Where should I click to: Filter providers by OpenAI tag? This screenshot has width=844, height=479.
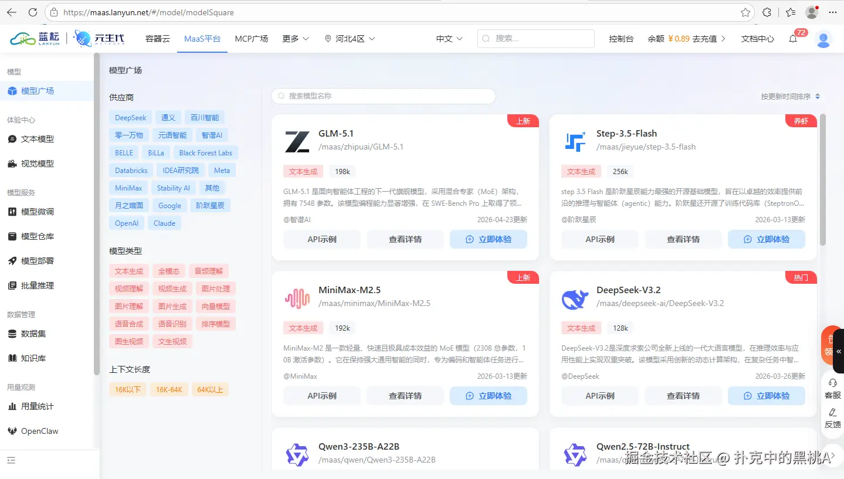127,223
